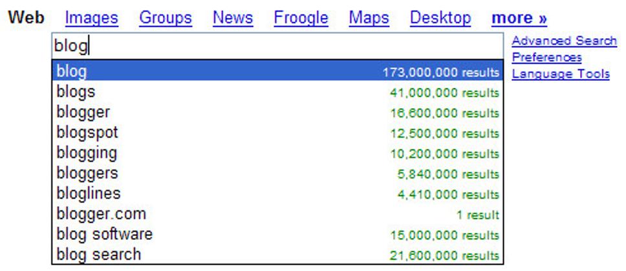Click the '1 result' count
Viewport: 626px width, 271px height.
point(477,215)
